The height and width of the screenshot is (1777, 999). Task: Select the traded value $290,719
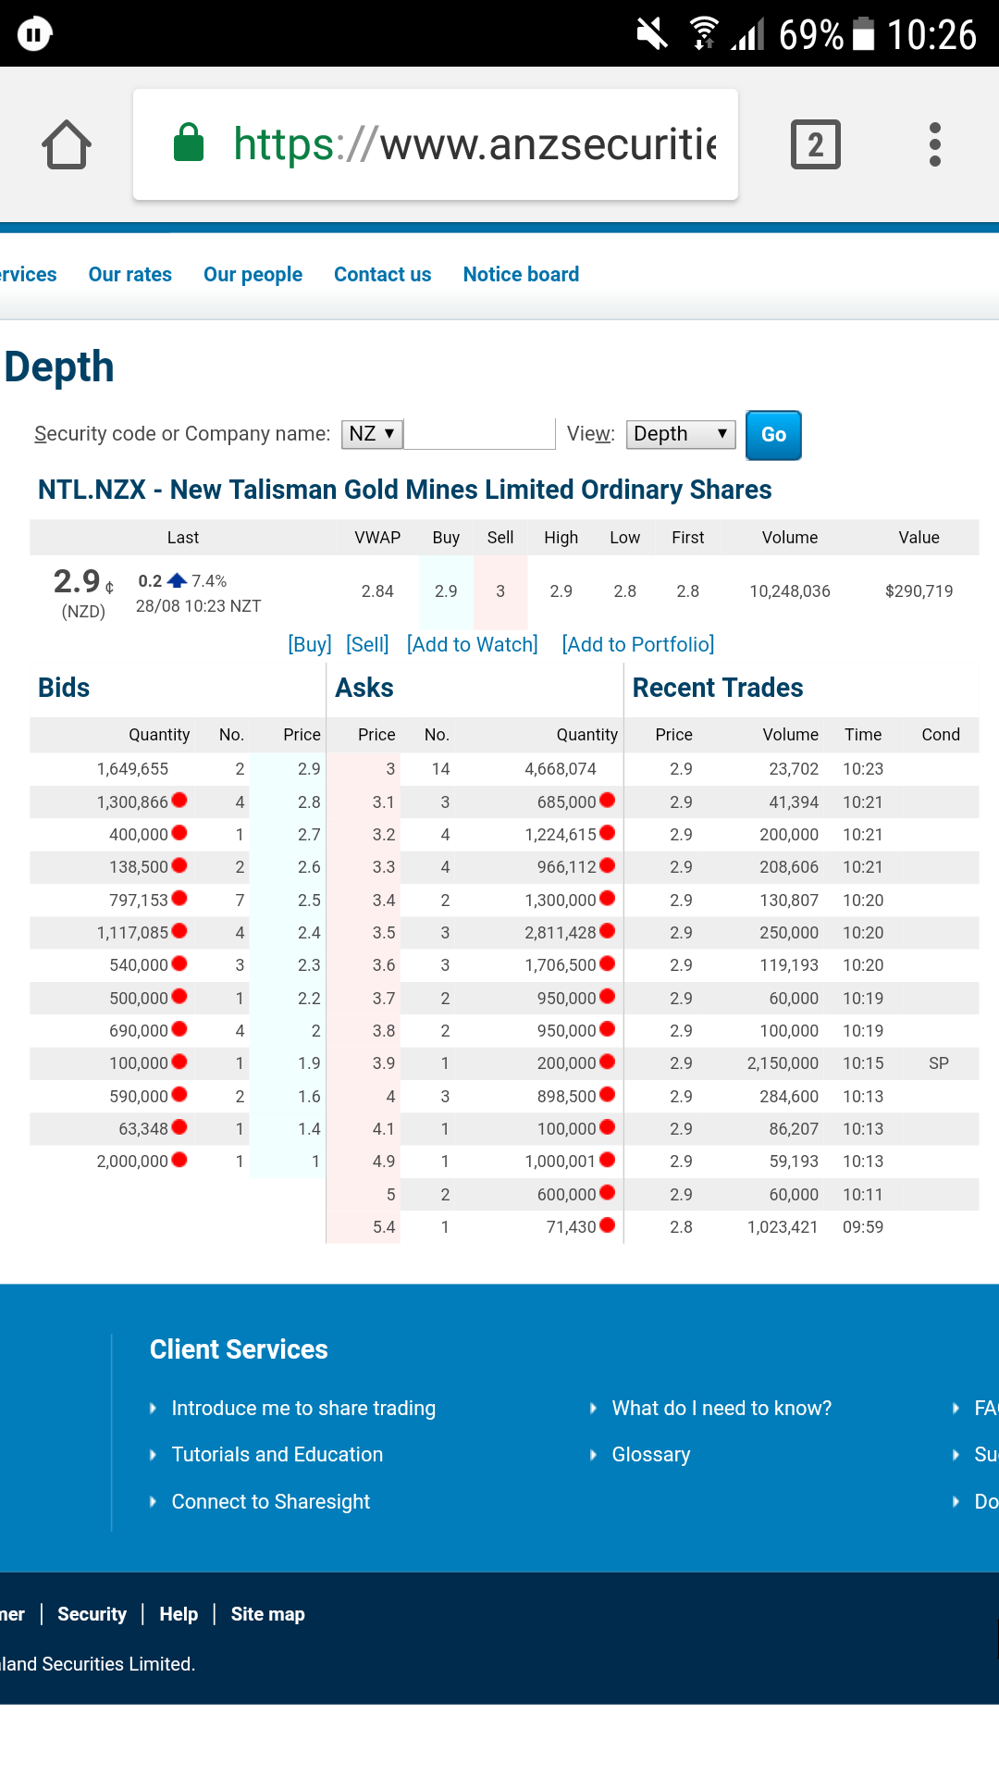(x=919, y=591)
